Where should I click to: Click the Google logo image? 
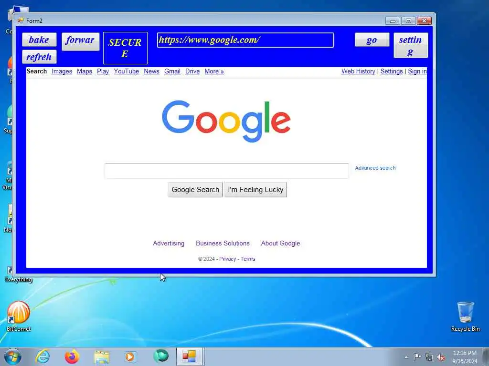(x=226, y=121)
